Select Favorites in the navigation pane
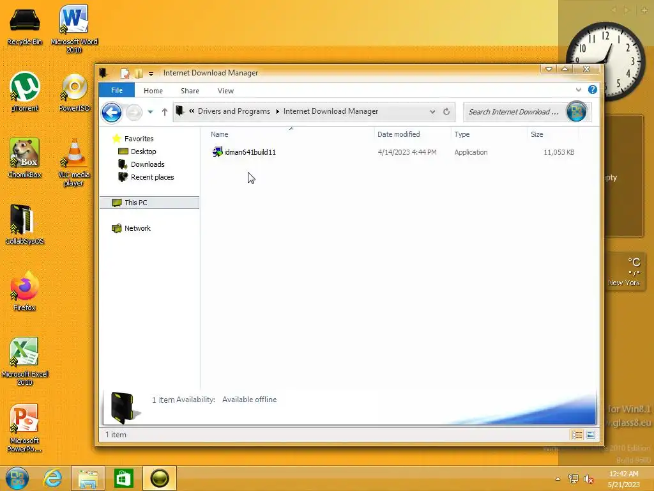654x491 pixels. pos(139,139)
